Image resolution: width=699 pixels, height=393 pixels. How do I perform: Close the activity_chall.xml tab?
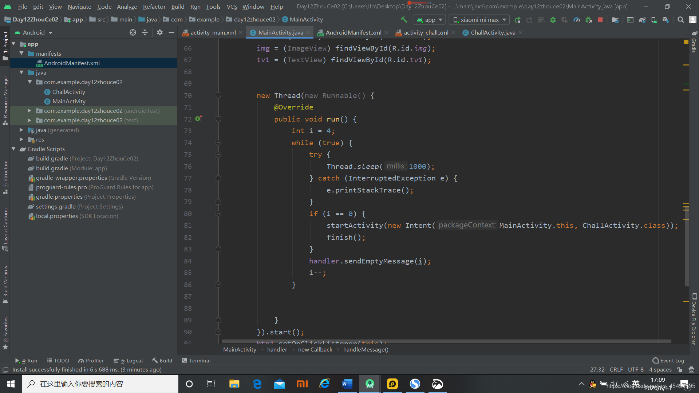(453, 32)
